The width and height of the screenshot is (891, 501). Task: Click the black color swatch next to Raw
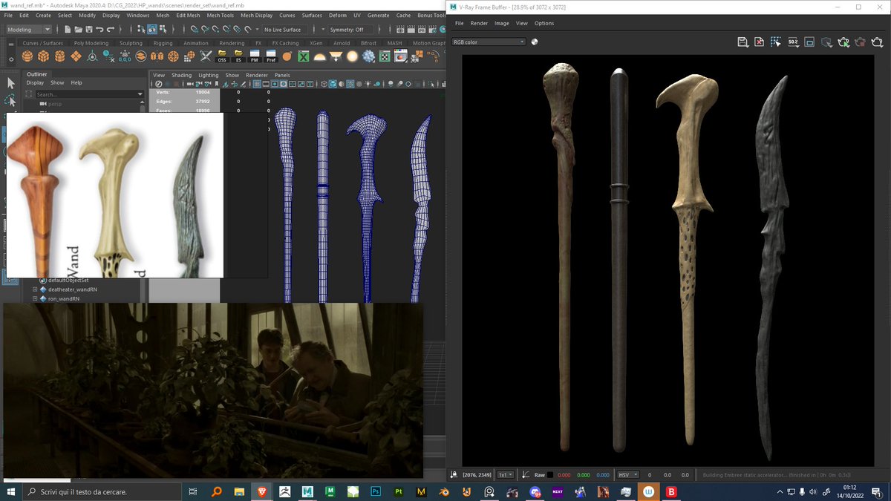click(550, 475)
